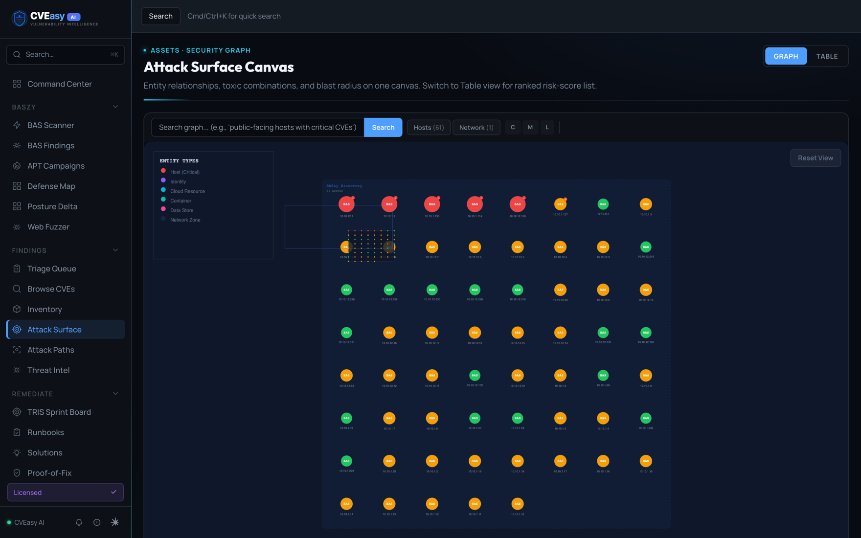Focus the Search graph input field
This screenshot has height=538, width=861.
tap(258, 127)
